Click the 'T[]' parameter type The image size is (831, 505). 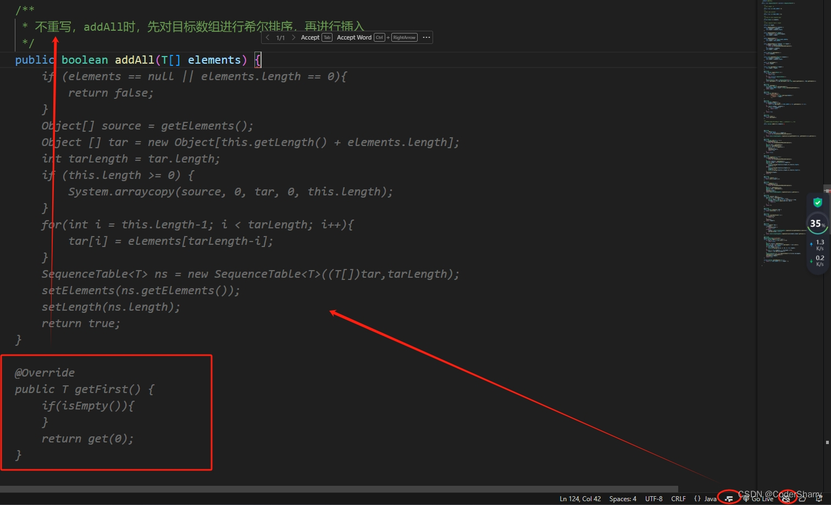pyautogui.click(x=171, y=60)
